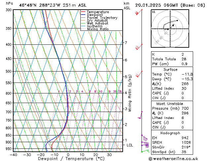The image size is (208, 161).
Task: Click the 'Surface' section heading
Action: pos(170,70)
